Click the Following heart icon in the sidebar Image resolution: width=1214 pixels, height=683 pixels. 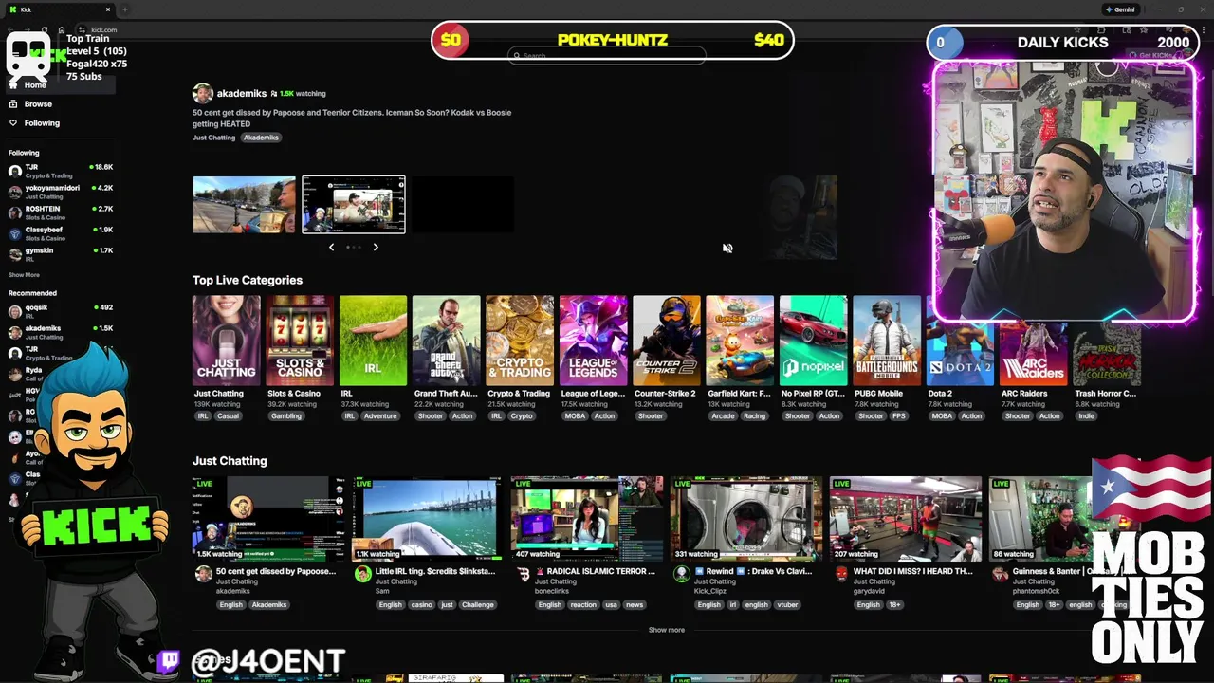point(13,123)
